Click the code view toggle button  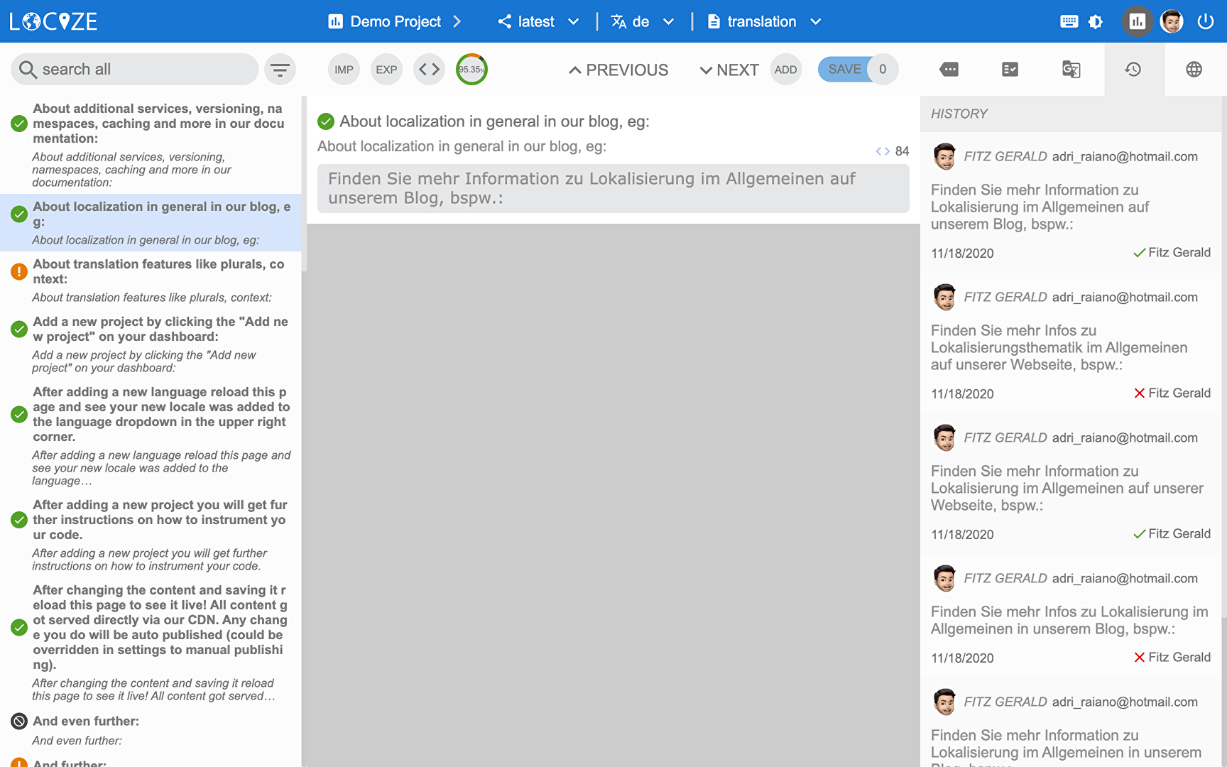(429, 70)
